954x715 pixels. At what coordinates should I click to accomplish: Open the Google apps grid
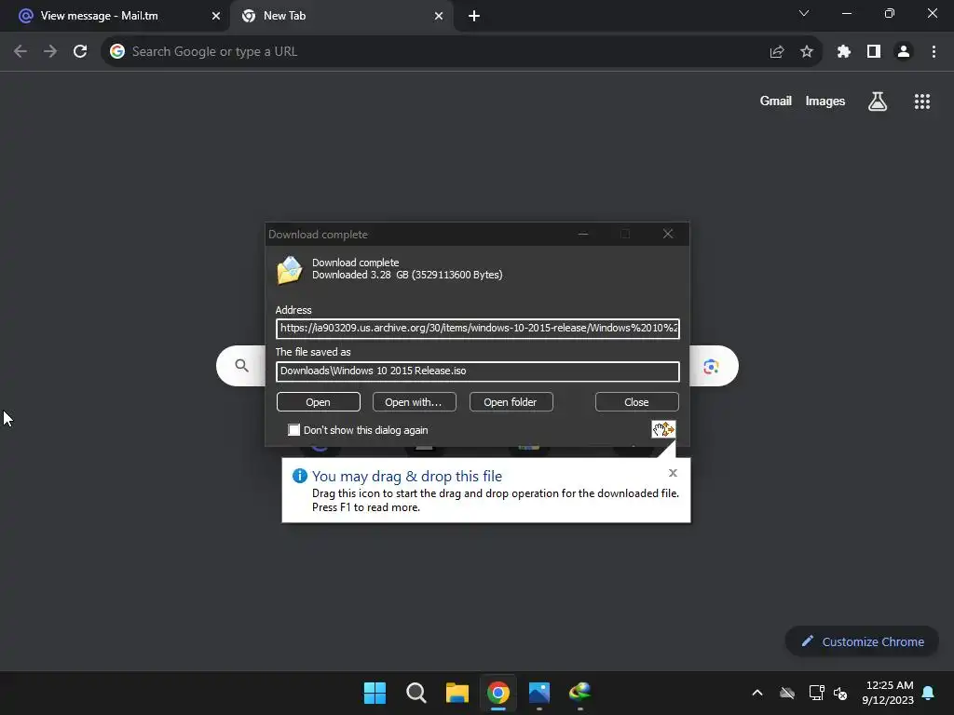922,101
